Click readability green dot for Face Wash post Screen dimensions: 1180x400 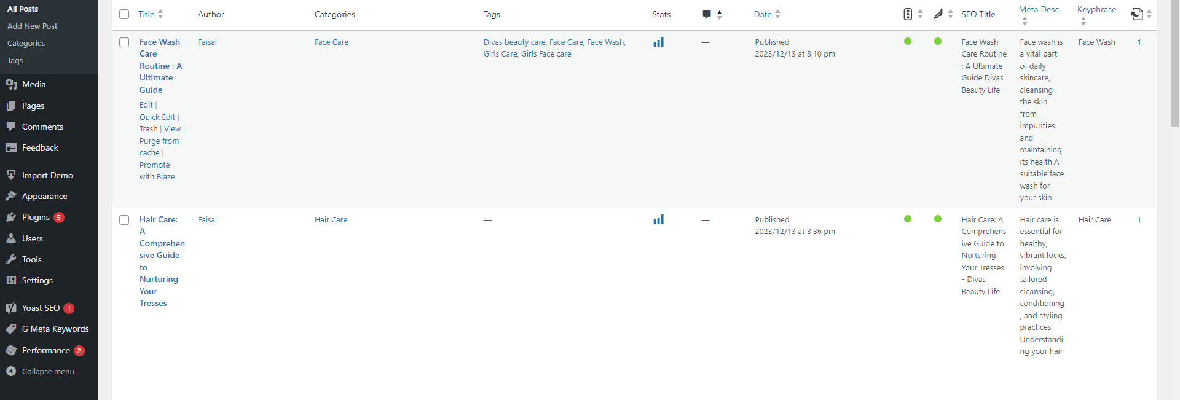tap(938, 41)
